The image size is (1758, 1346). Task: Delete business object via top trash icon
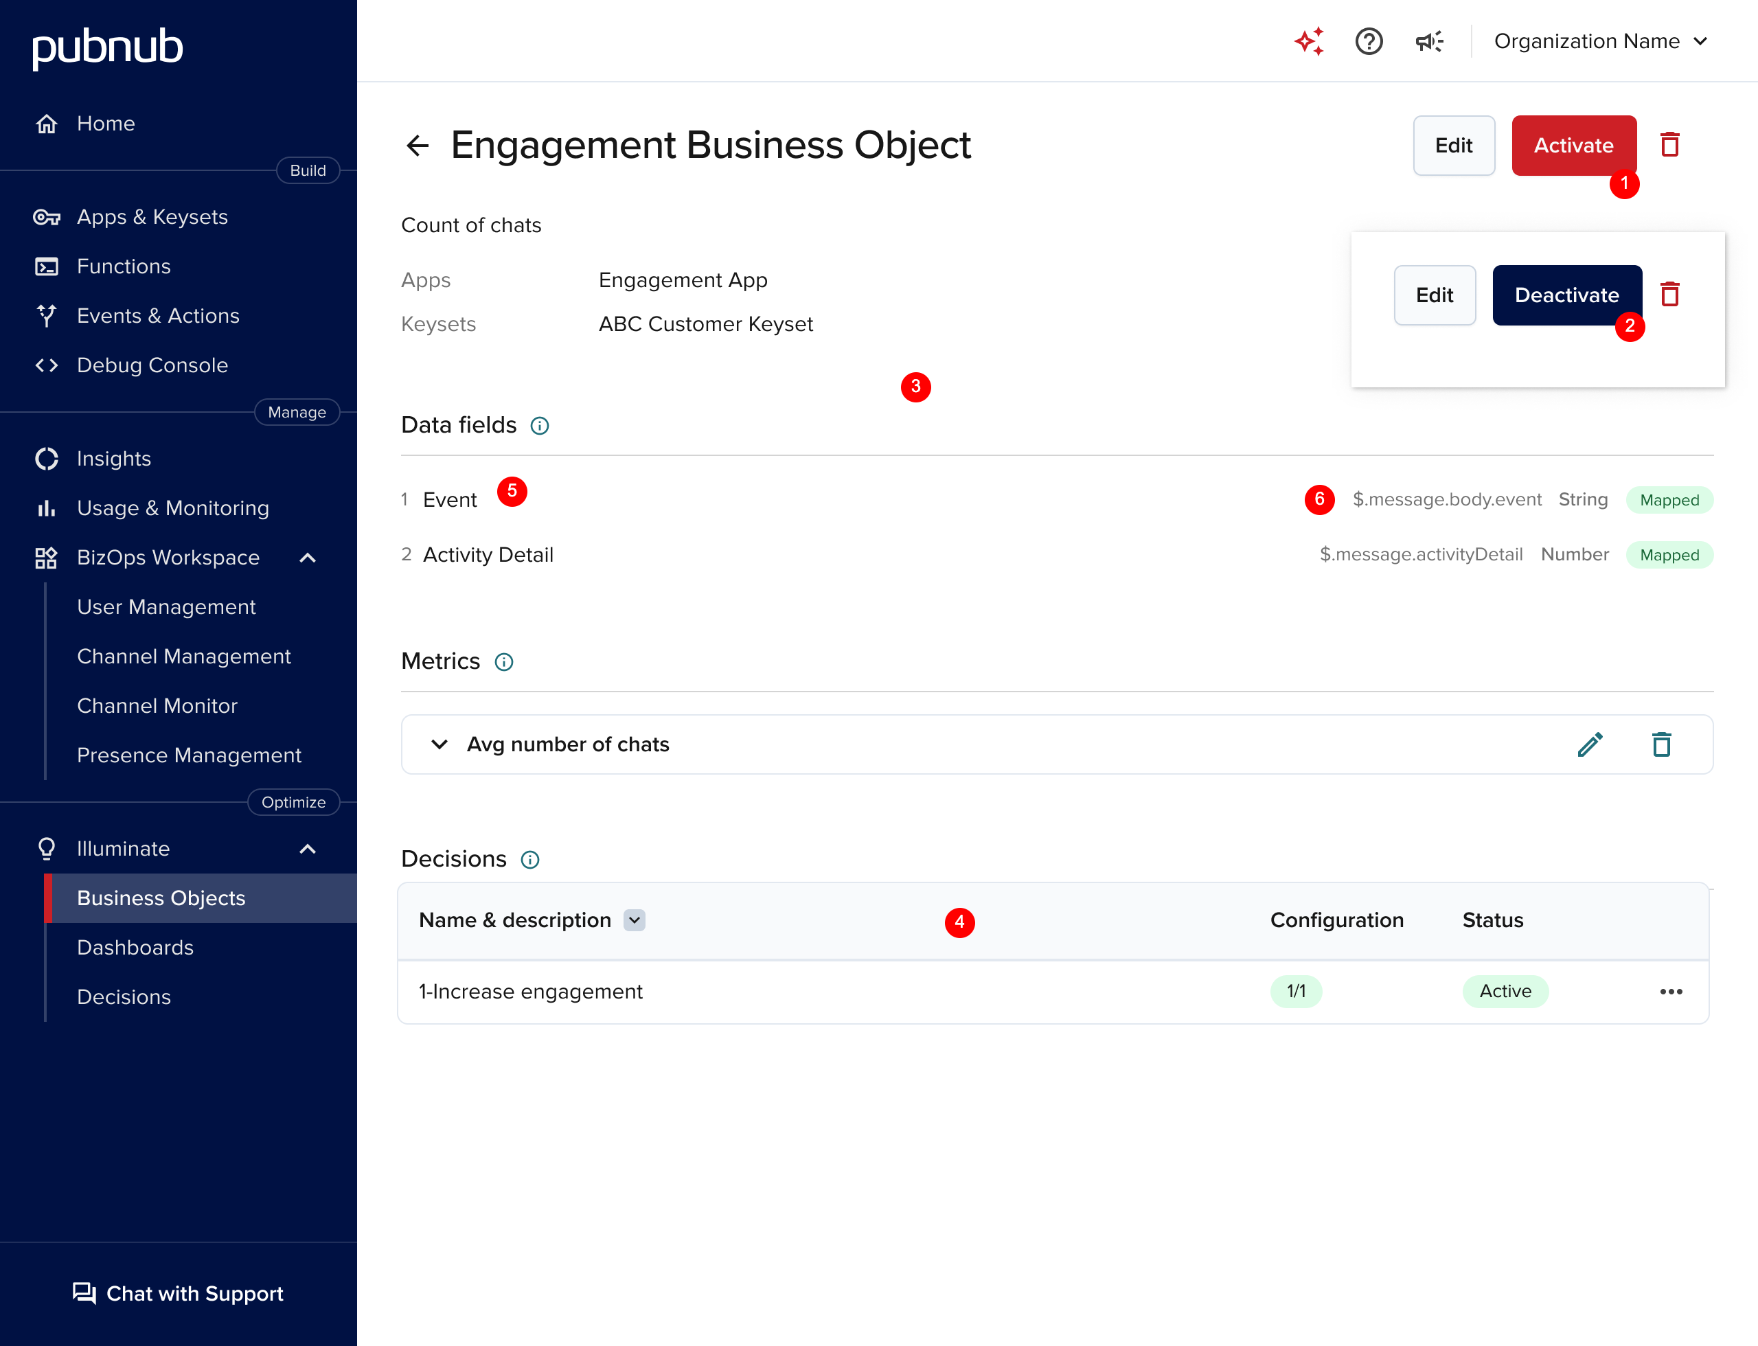pyautogui.click(x=1670, y=145)
